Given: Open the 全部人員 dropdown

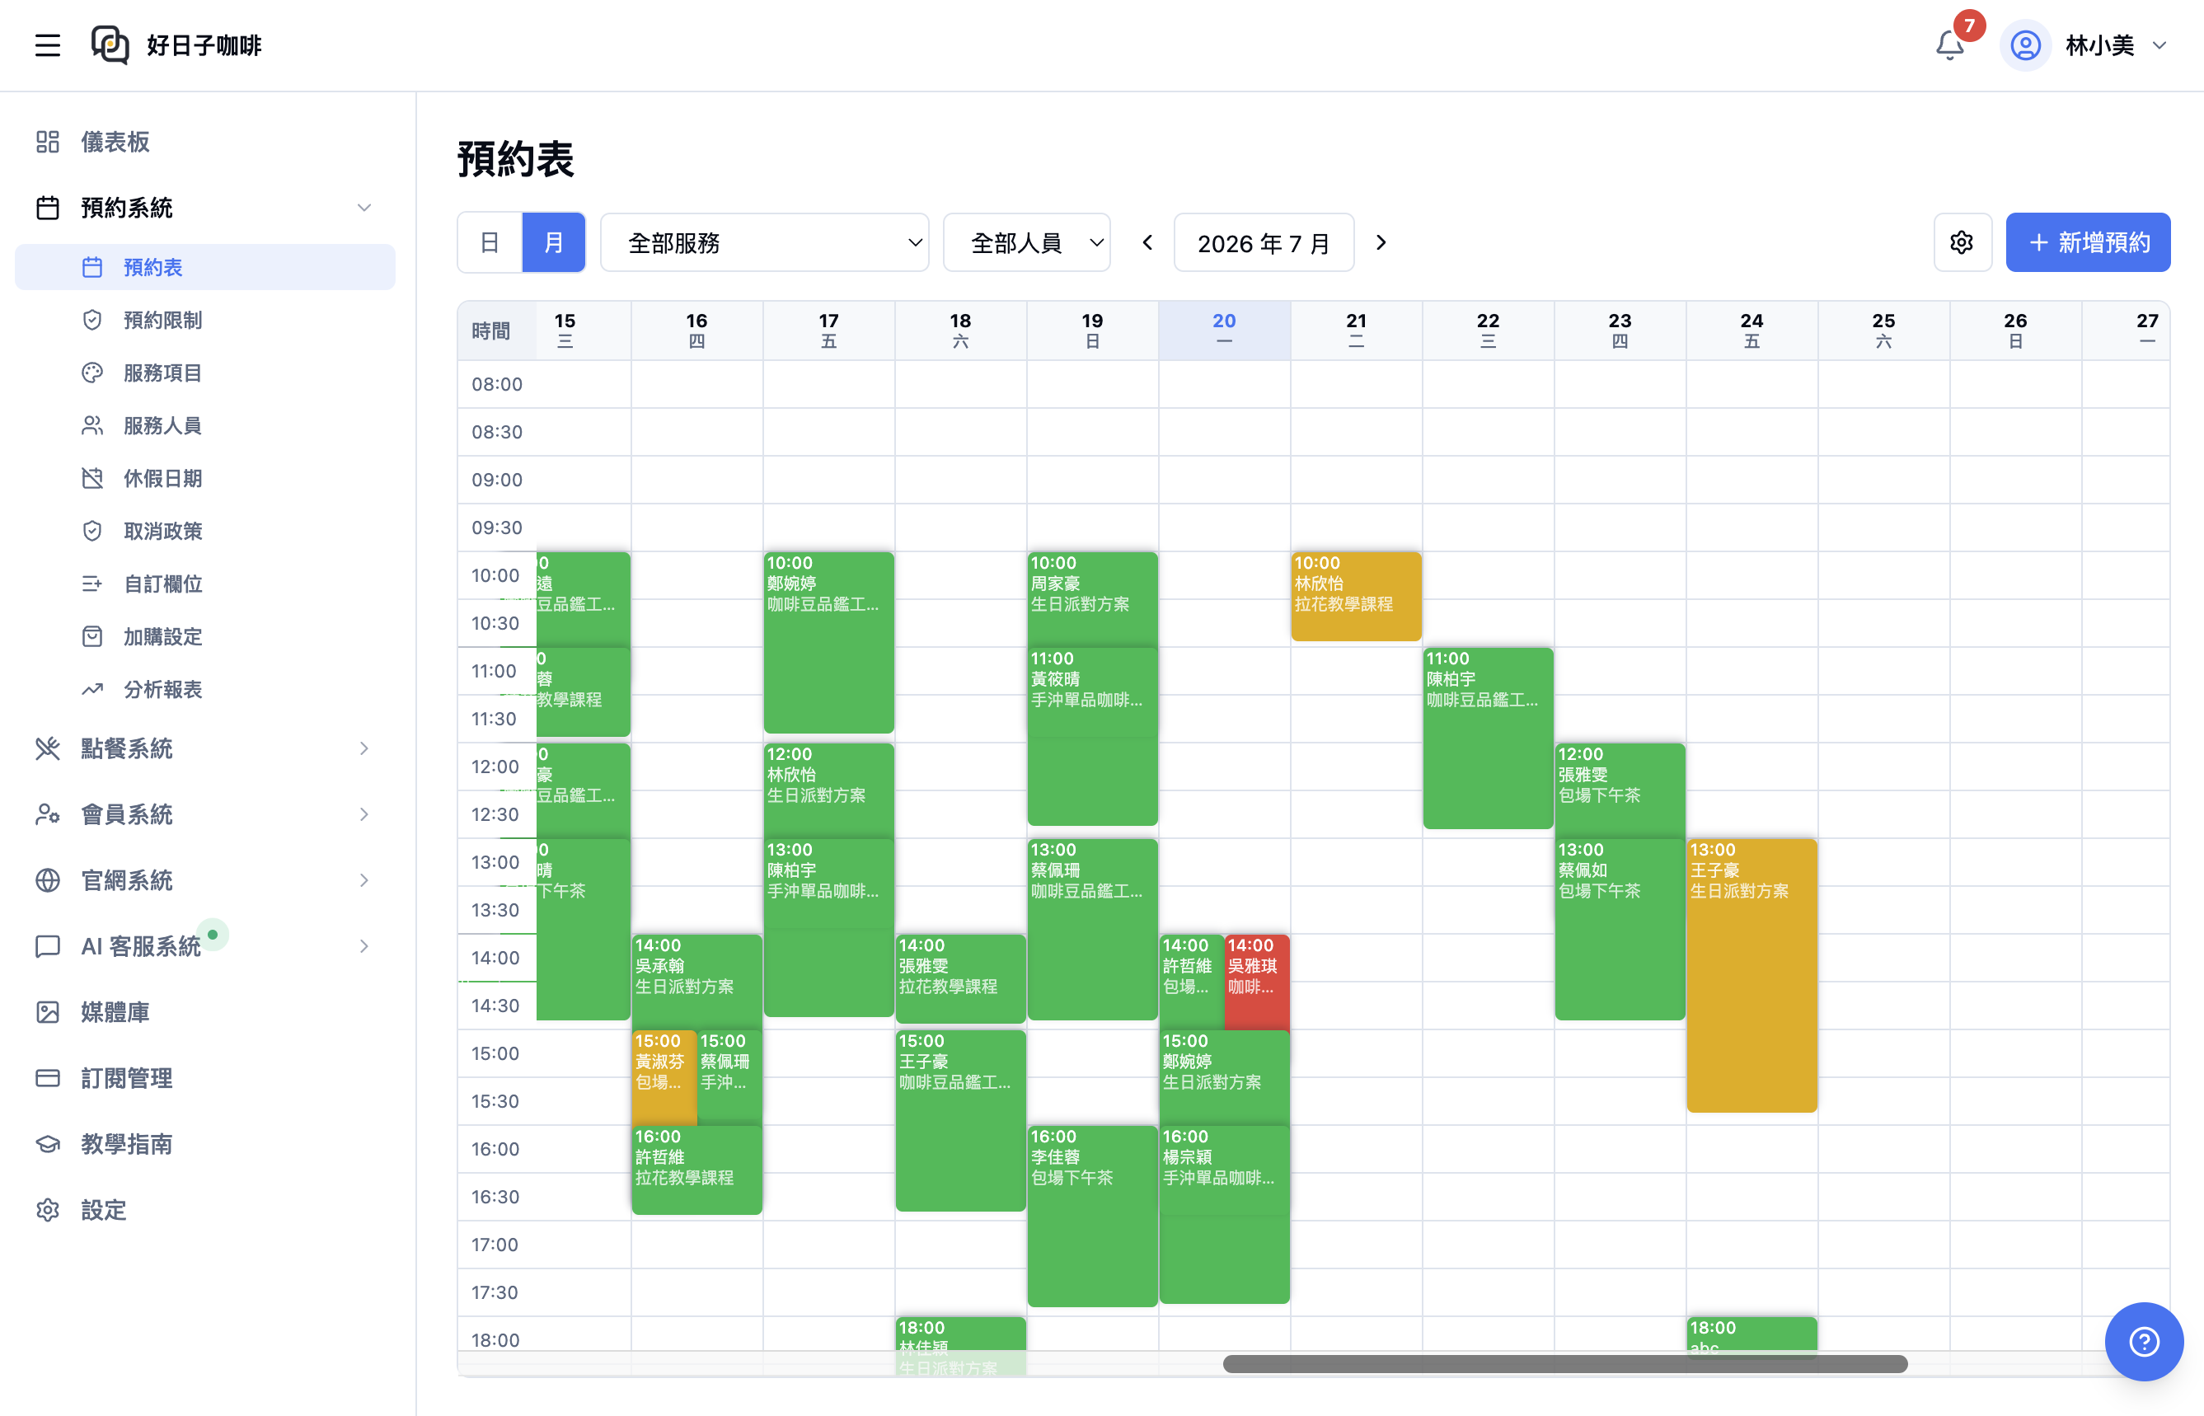Looking at the screenshot, I should (x=1027, y=243).
